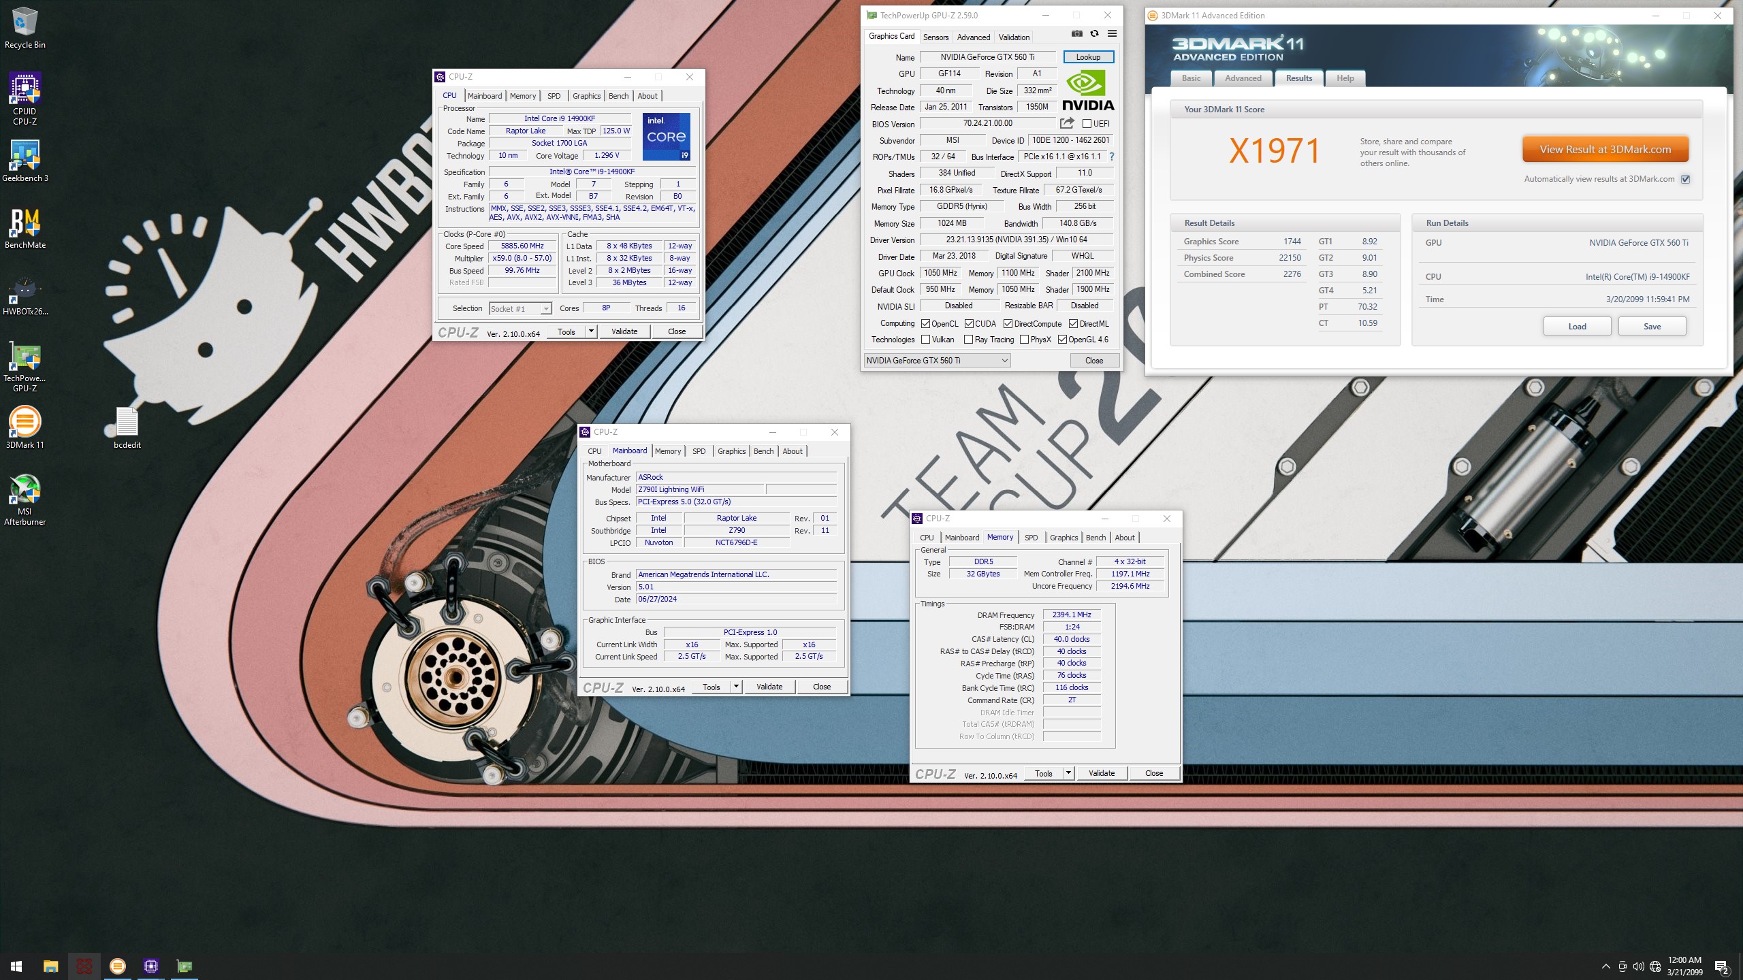Click the GPU-Z taskbar icon
Viewport: 1743px width, 980px height.
[185, 966]
